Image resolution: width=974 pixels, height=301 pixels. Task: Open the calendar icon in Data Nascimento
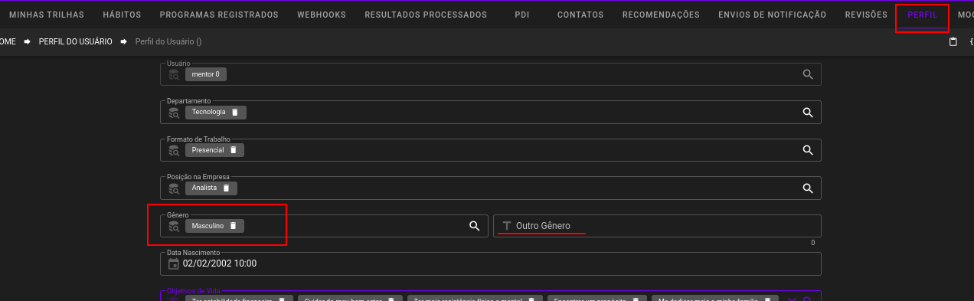174,263
